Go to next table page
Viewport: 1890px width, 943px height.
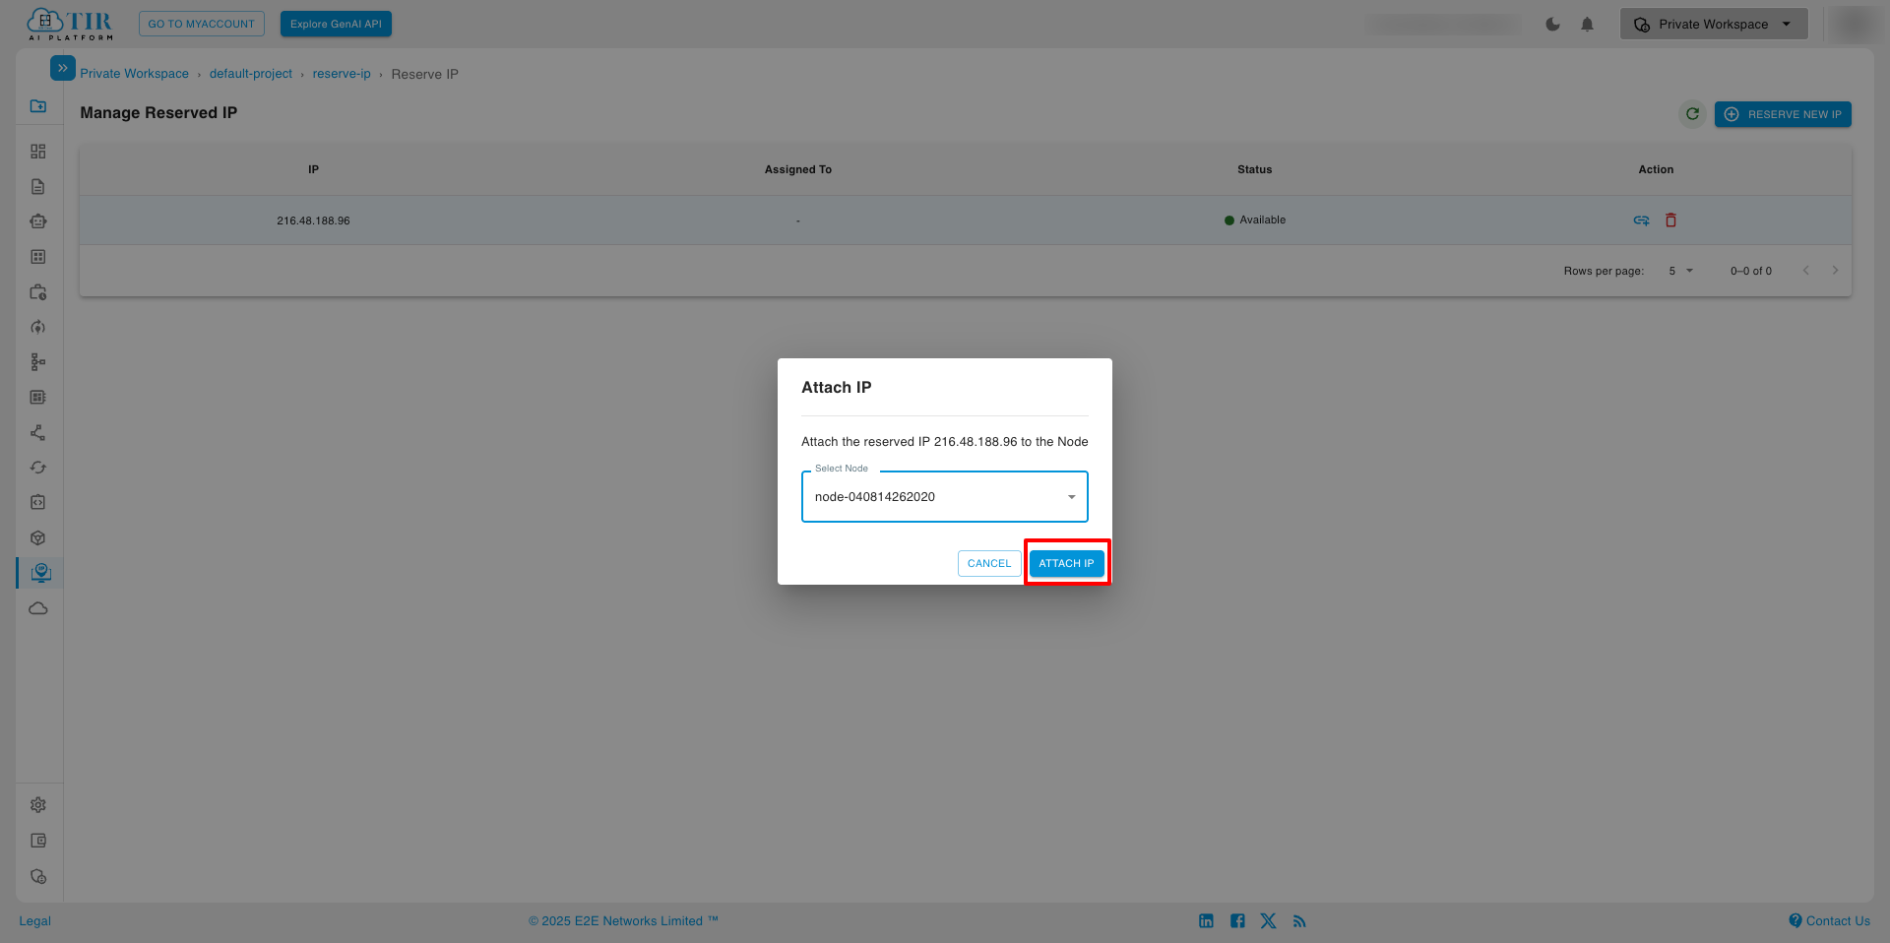click(1835, 271)
